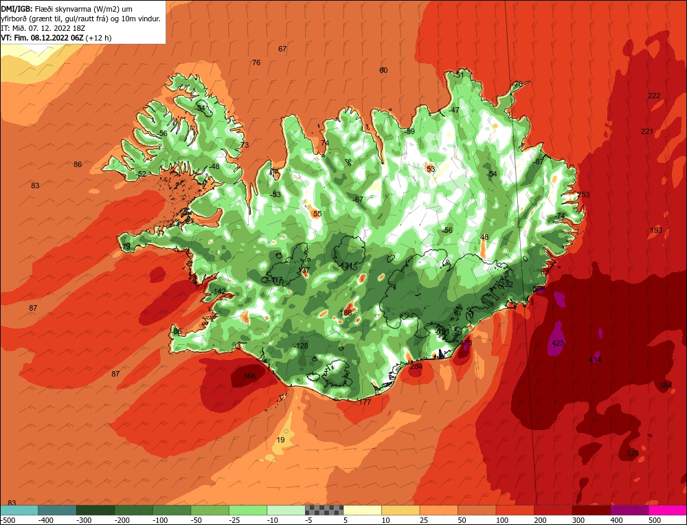Screen dimensions: 687x525
Task: Pick the dark maroon swatch between 300 and 400
Action: coord(591,510)
